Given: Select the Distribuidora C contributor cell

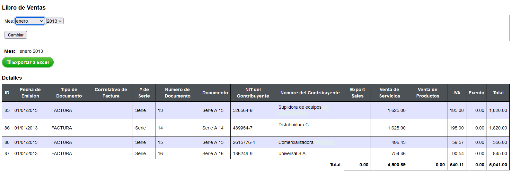Looking at the screenshot, I should tap(310, 128).
